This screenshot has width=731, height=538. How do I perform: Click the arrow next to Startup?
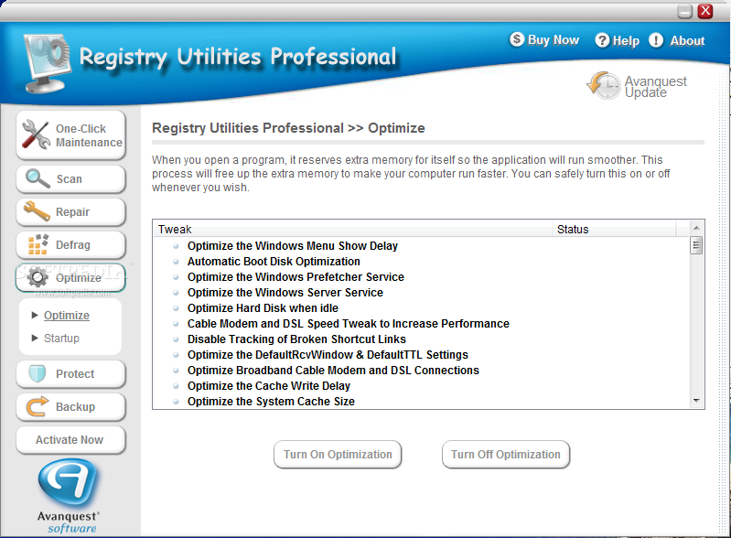pos(35,338)
